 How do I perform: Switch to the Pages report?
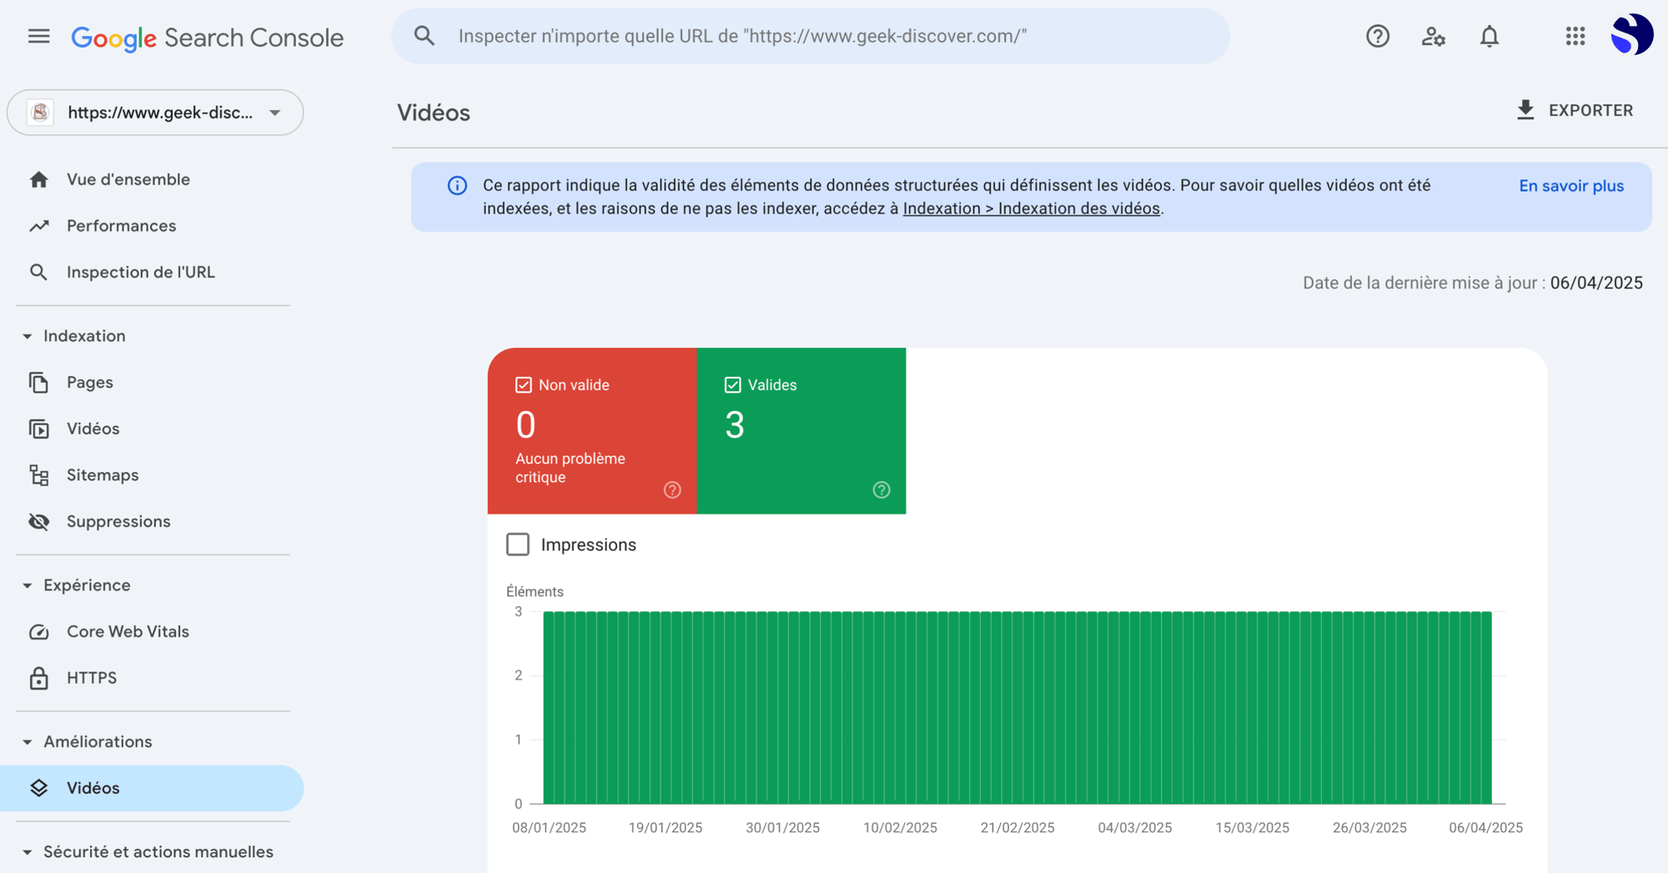point(89,382)
